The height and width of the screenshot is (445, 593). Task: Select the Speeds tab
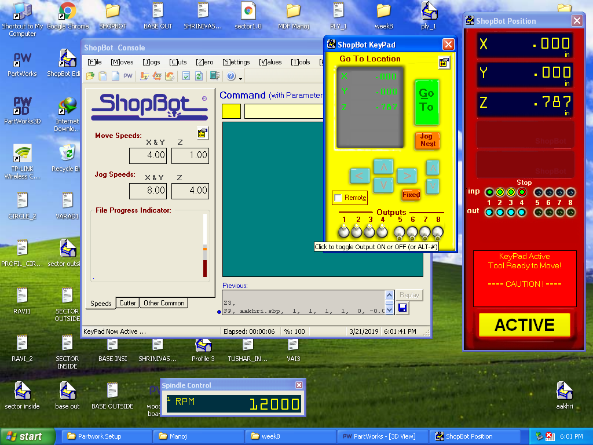(101, 304)
